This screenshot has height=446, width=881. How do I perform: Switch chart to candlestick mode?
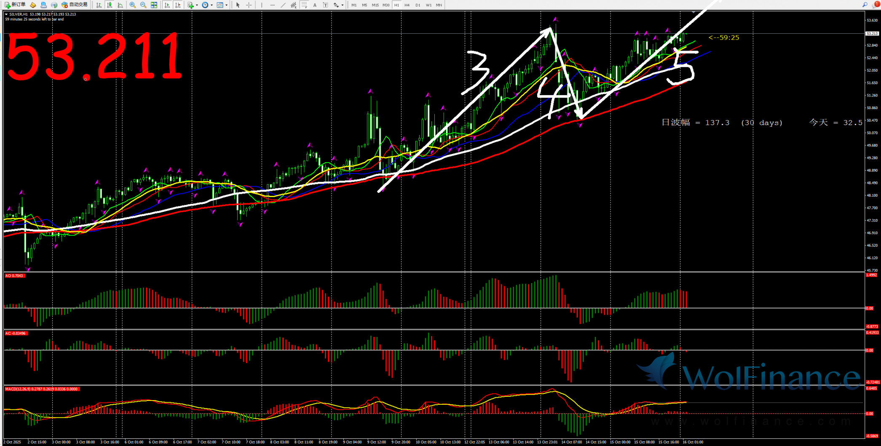[110, 5]
